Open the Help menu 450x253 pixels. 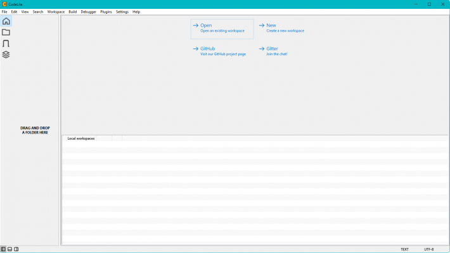[x=136, y=12]
